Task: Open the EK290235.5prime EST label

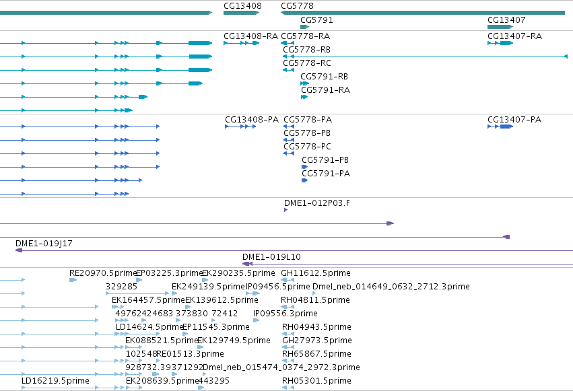Action: click(238, 273)
